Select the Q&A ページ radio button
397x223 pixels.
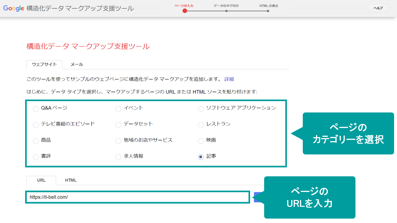pyautogui.click(x=36, y=109)
